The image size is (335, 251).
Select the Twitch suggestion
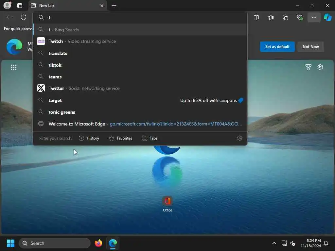(140, 41)
